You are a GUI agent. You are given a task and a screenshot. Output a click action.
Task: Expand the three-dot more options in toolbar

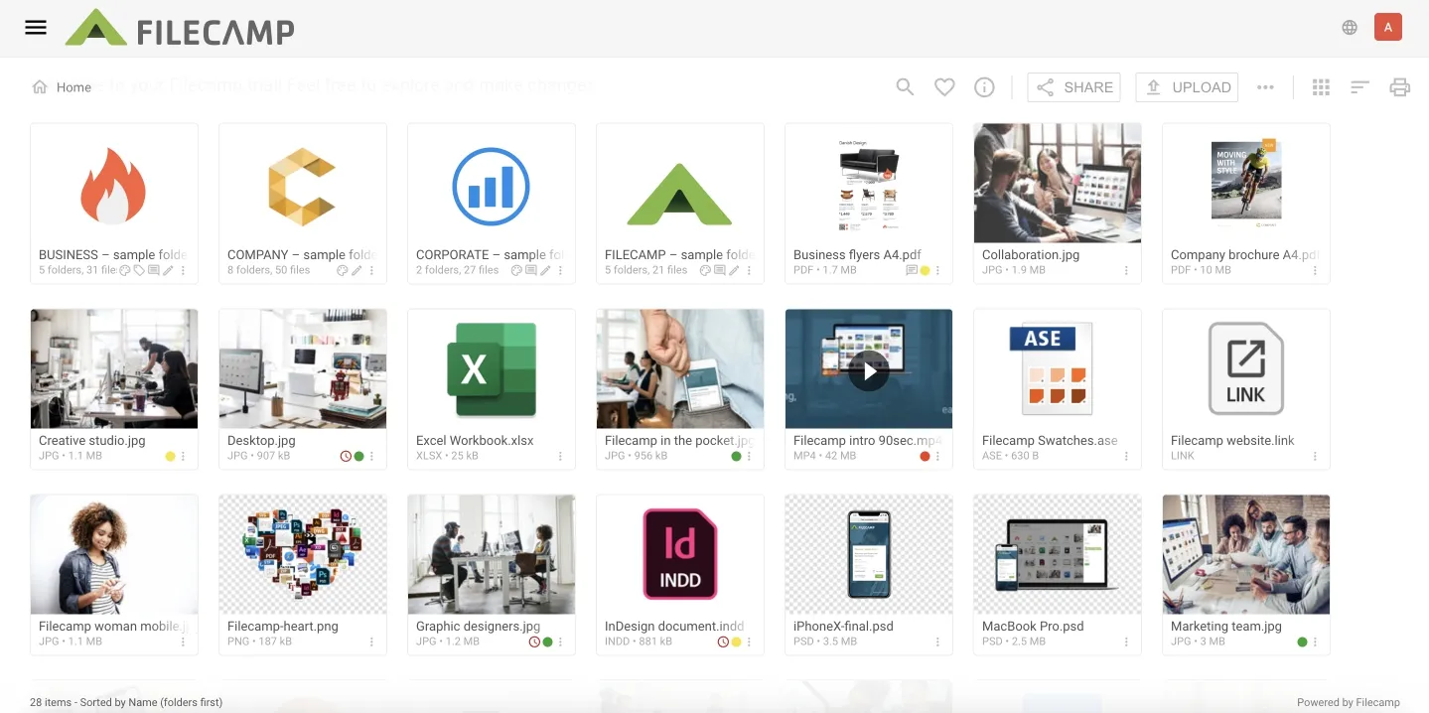tap(1265, 87)
